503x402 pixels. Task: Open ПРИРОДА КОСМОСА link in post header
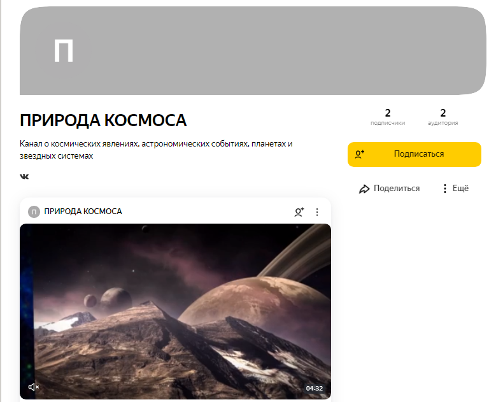pyautogui.click(x=83, y=212)
